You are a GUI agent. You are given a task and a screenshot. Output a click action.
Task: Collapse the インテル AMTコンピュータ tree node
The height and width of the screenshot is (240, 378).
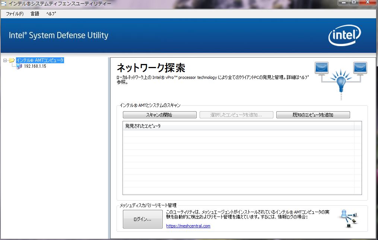[x=5, y=61]
